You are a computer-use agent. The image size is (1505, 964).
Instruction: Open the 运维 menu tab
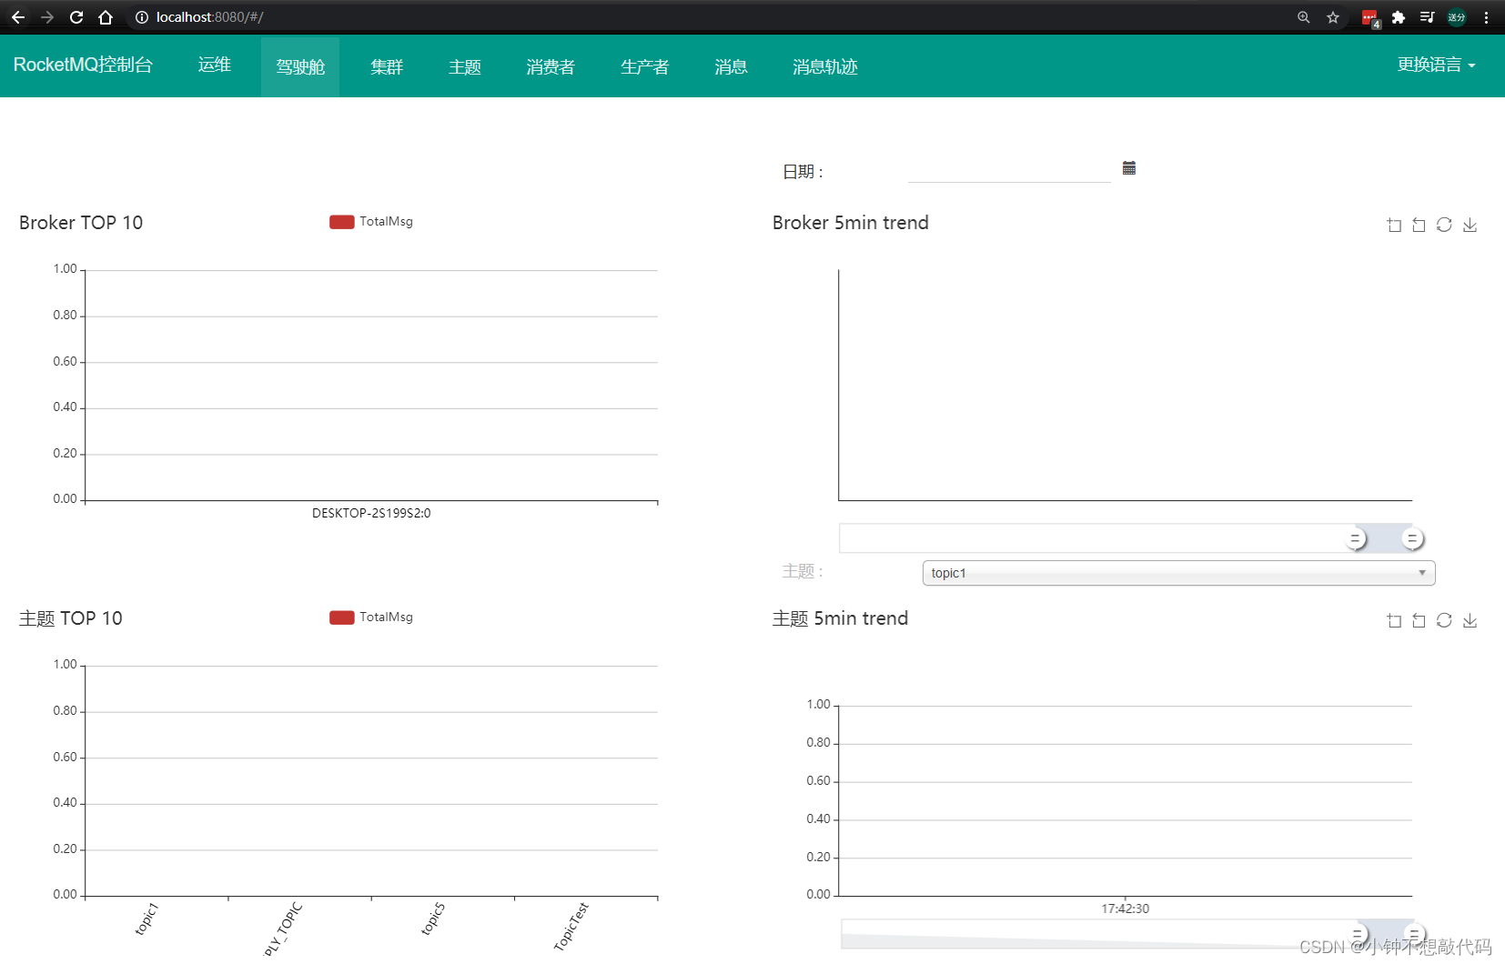[215, 65]
